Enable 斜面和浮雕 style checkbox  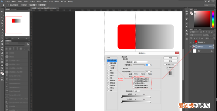click(108, 63)
